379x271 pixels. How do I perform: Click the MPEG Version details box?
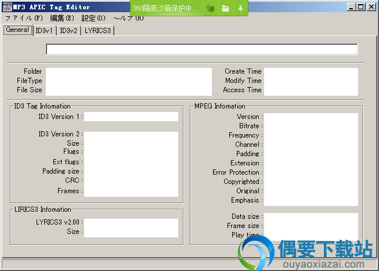click(311, 160)
